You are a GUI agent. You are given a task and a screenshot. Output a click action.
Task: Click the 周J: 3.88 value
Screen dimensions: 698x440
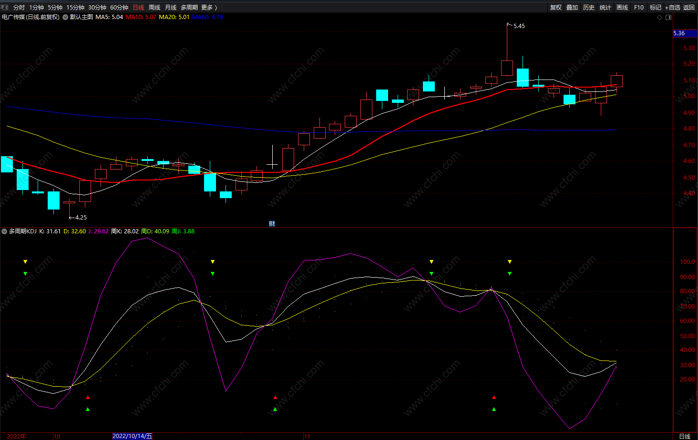183,231
